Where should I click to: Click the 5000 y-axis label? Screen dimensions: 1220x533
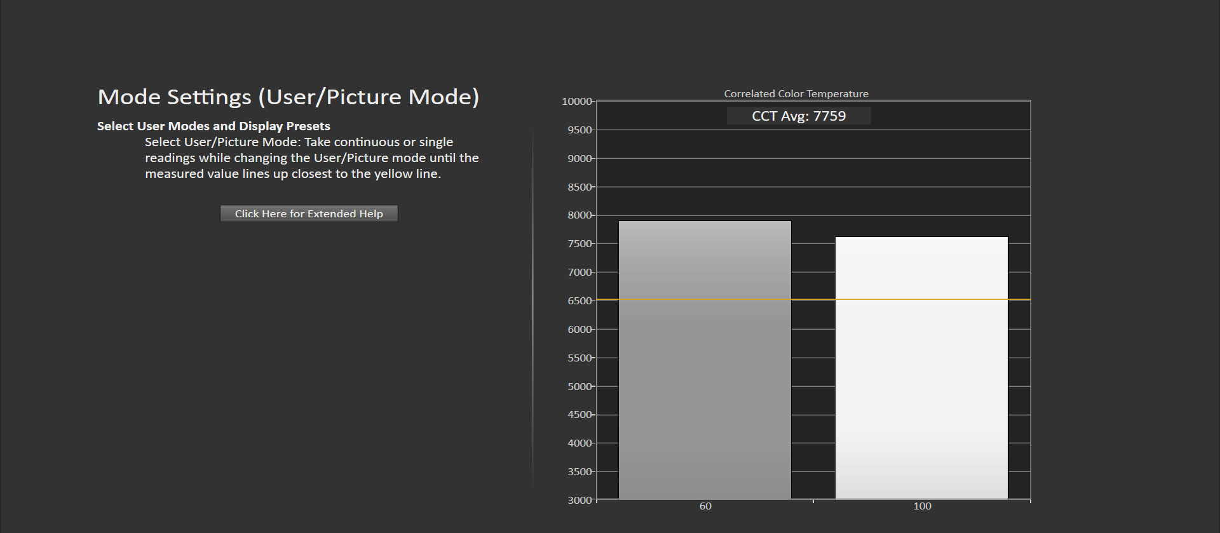click(579, 387)
